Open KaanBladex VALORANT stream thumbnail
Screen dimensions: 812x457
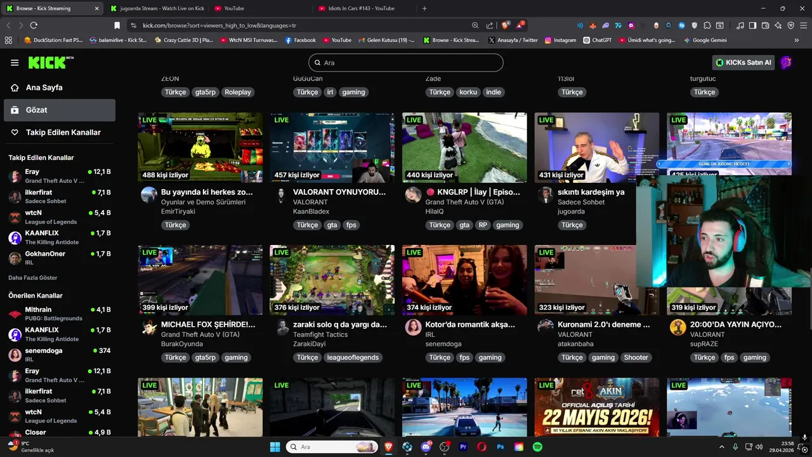click(x=332, y=147)
